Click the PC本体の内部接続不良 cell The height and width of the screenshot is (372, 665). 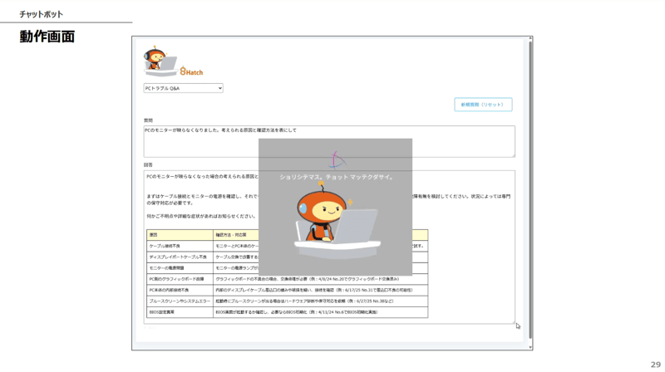point(180,291)
